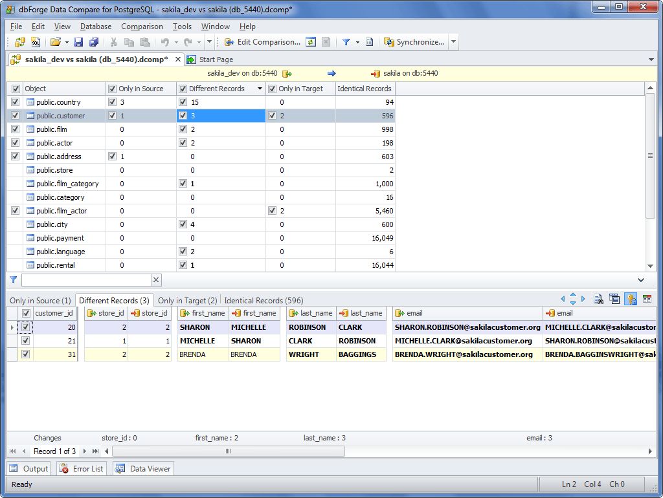663x498 pixels.
Task: Click the Redo arrow icon
Action: [188, 42]
